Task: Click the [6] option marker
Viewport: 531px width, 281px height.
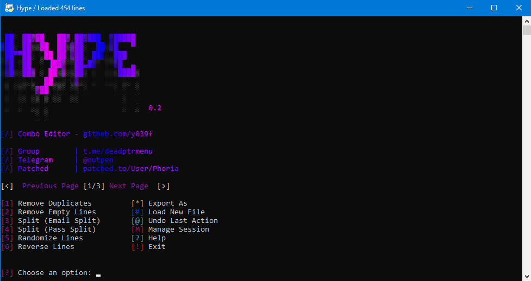Action: 7,246
